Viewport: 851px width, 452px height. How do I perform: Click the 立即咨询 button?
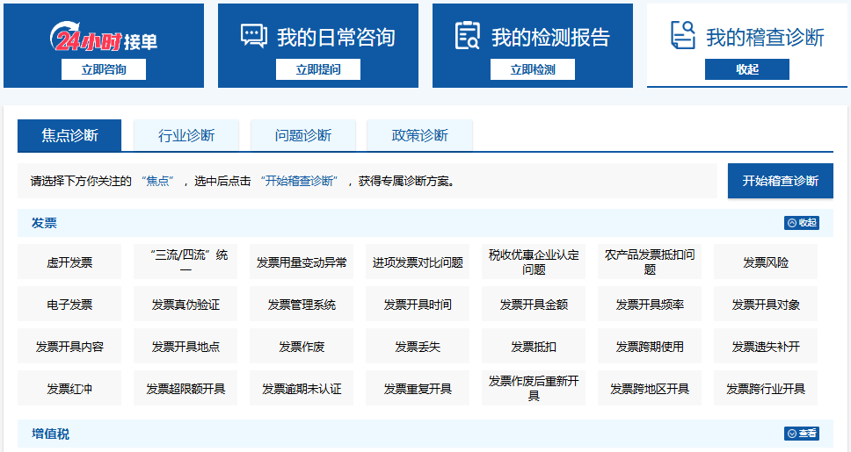tap(104, 69)
